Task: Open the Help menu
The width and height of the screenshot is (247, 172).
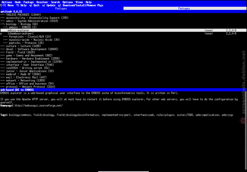Action: [89, 2]
